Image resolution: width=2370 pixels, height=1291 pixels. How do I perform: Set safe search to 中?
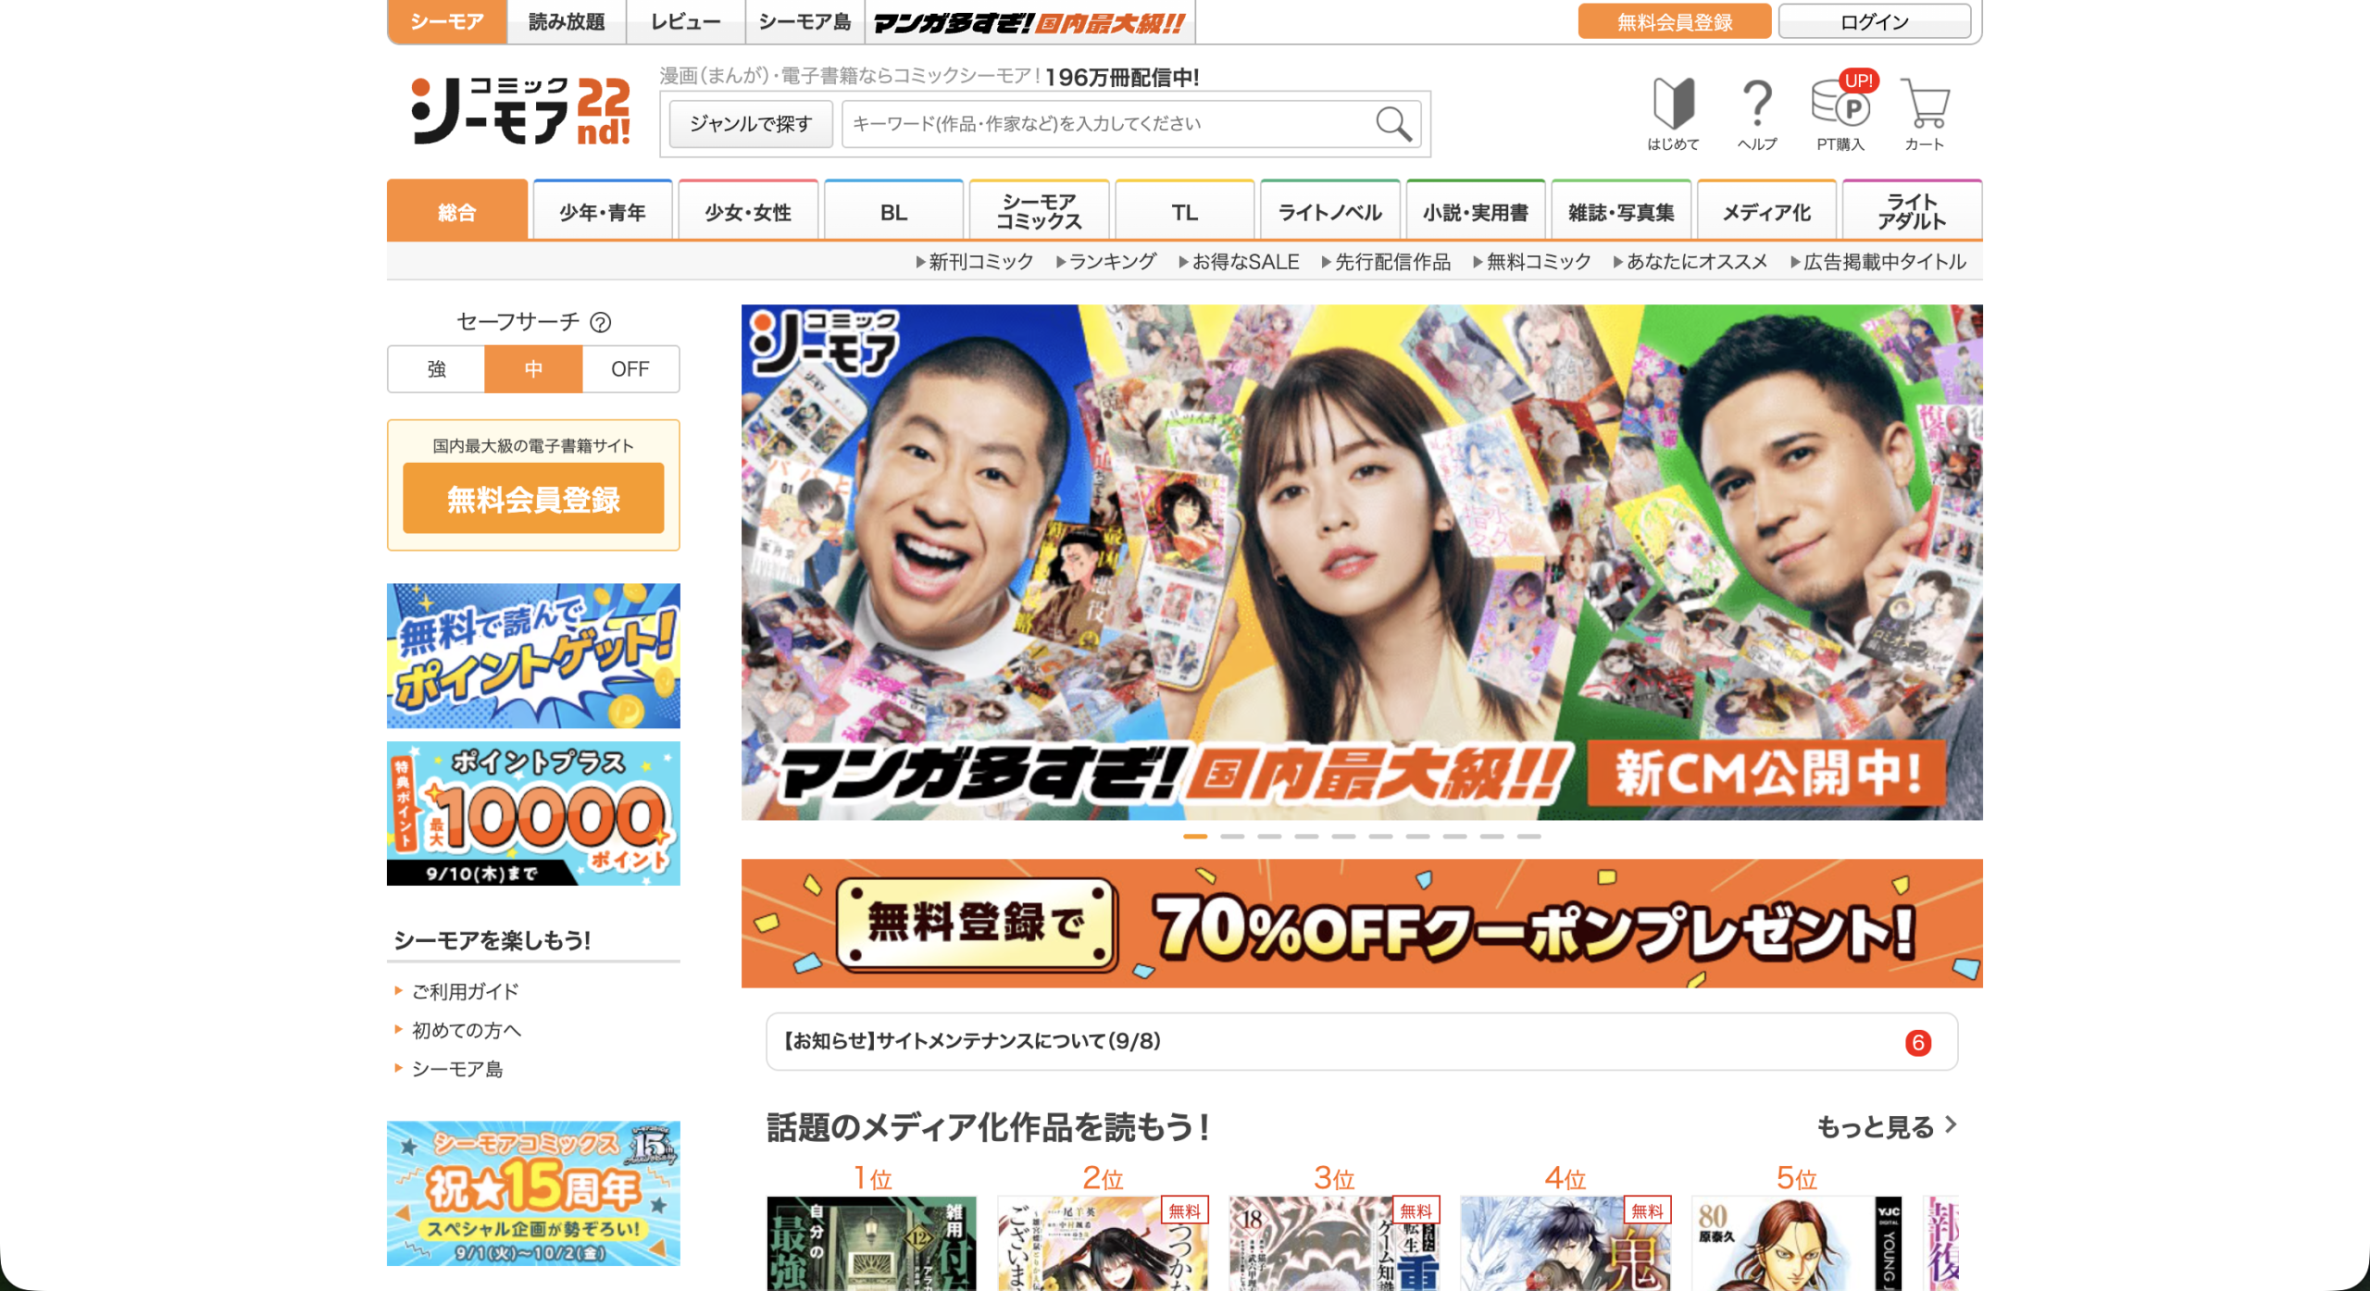click(533, 369)
